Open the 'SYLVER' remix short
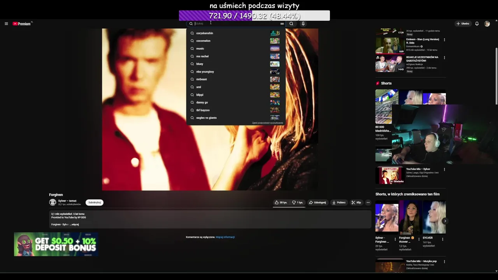 (x=434, y=218)
